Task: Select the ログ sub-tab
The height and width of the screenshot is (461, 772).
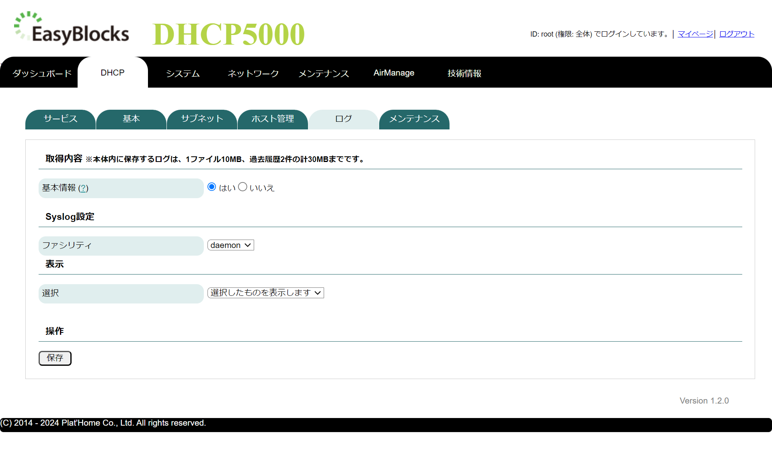Action: (343, 119)
